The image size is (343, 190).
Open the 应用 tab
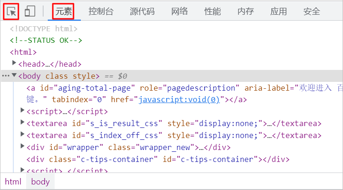coord(279,12)
